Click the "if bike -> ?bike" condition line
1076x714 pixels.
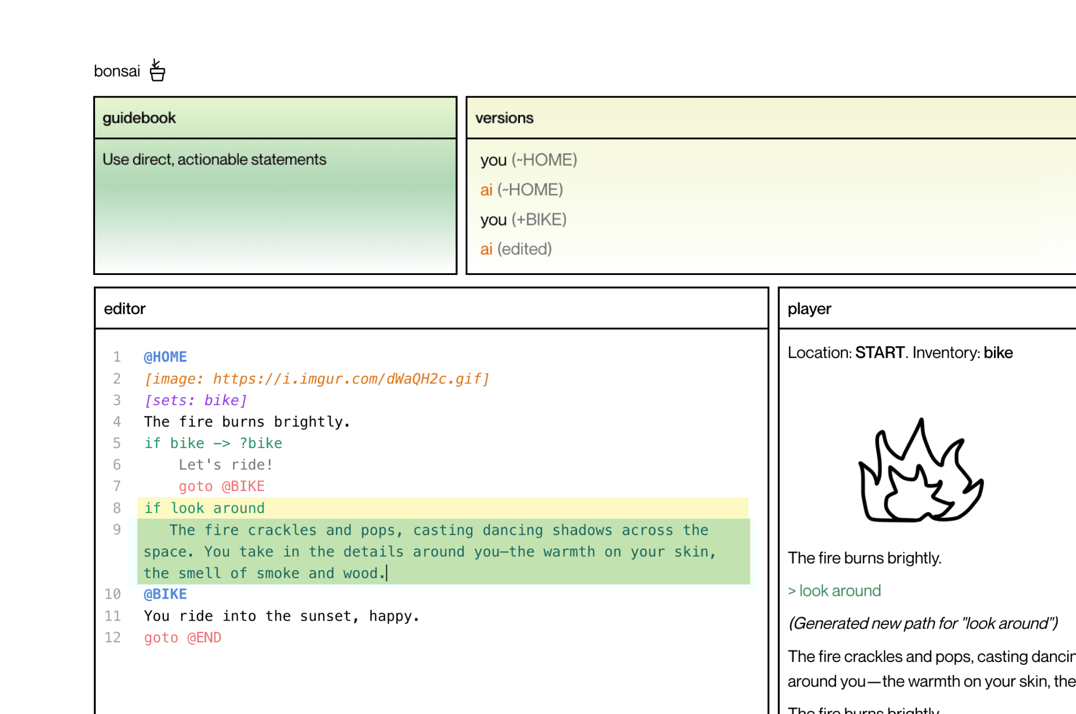[x=213, y=443]
